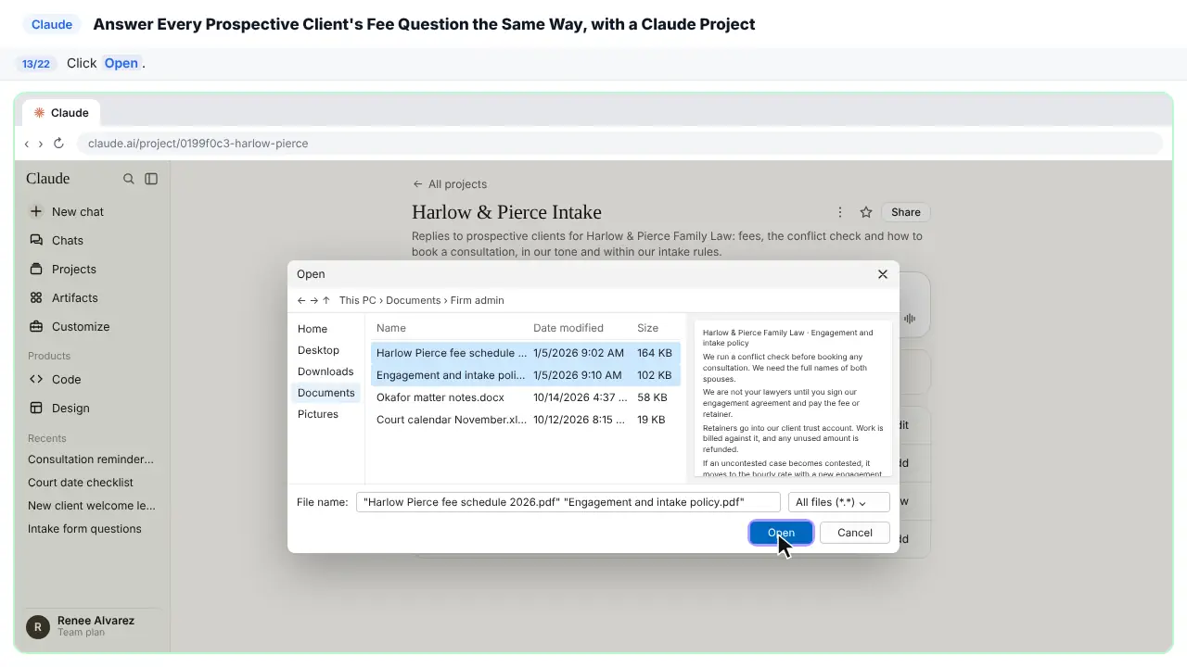The height and width of the screenshot is (667, 1187).
Task: Go back to All projects
Action: click(x=450, y=184)
